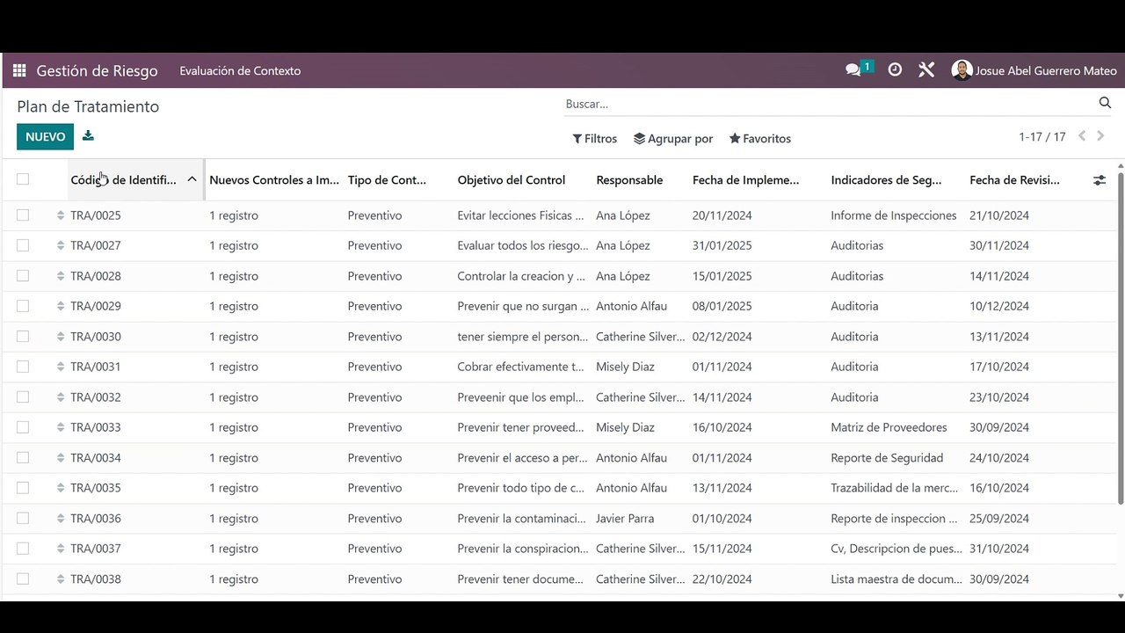This screenshot has width=1125, height=633.
Task: Open the apps grid menu icon
Action: click(x=19, y=70)
